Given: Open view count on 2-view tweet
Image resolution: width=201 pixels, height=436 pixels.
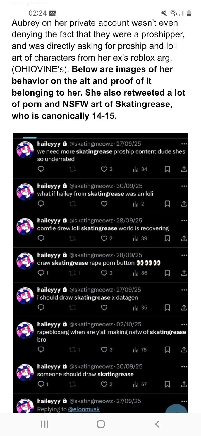Looking at the screenshot, I should 139,204.
